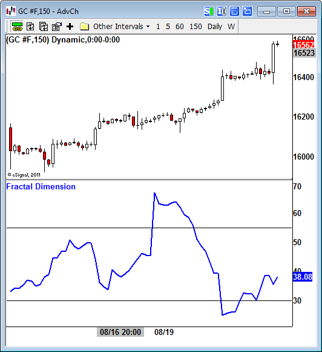Click the blue window layout icon
The height and width of the screenshot is (352, 322).
click(234, 11)
